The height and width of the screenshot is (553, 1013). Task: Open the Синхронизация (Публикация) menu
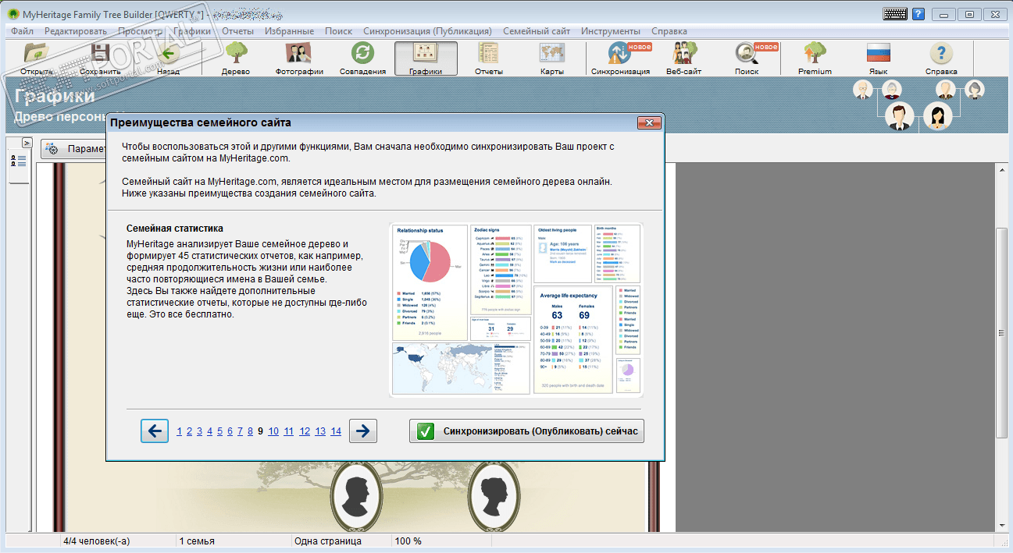tap(427, 31)
